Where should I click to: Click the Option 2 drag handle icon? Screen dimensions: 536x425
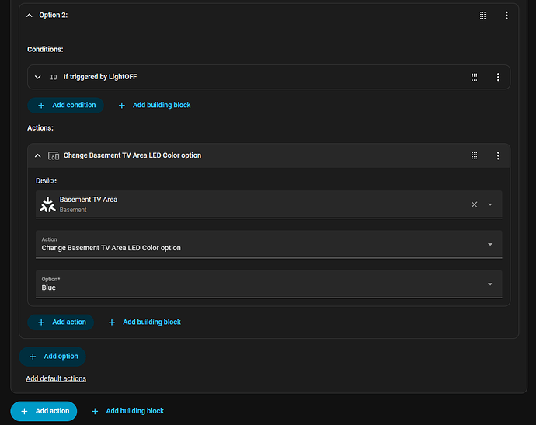pos(482,16)
